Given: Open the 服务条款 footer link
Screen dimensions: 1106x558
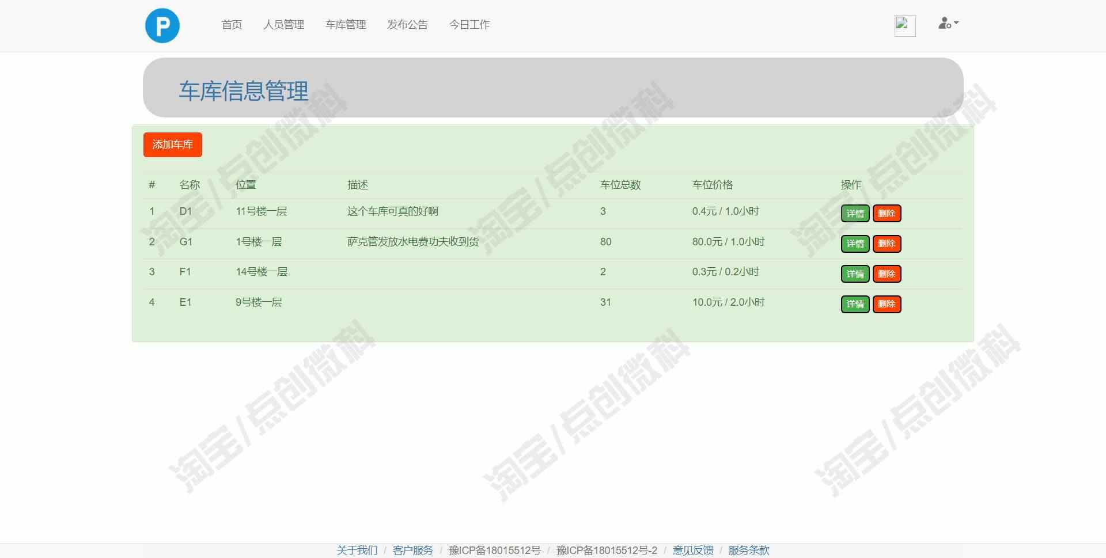Looking at the screenshot, I should (749, 551).
